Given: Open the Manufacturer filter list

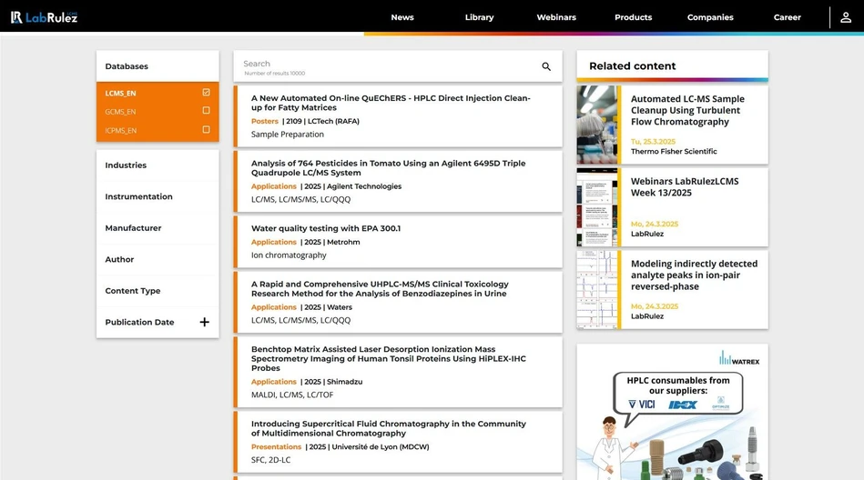Looking at the screenshot, I should (133, 228).
